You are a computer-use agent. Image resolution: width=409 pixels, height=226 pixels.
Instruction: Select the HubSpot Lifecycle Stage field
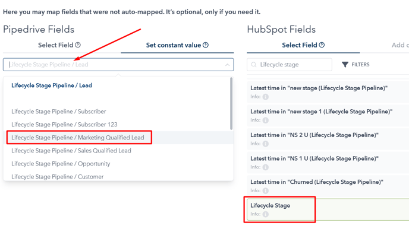328,209
